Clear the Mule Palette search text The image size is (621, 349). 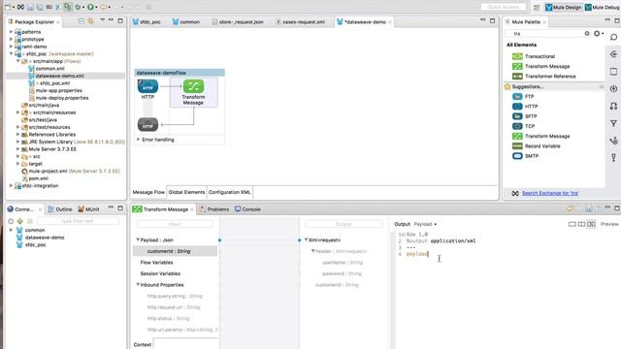[587, 34]
